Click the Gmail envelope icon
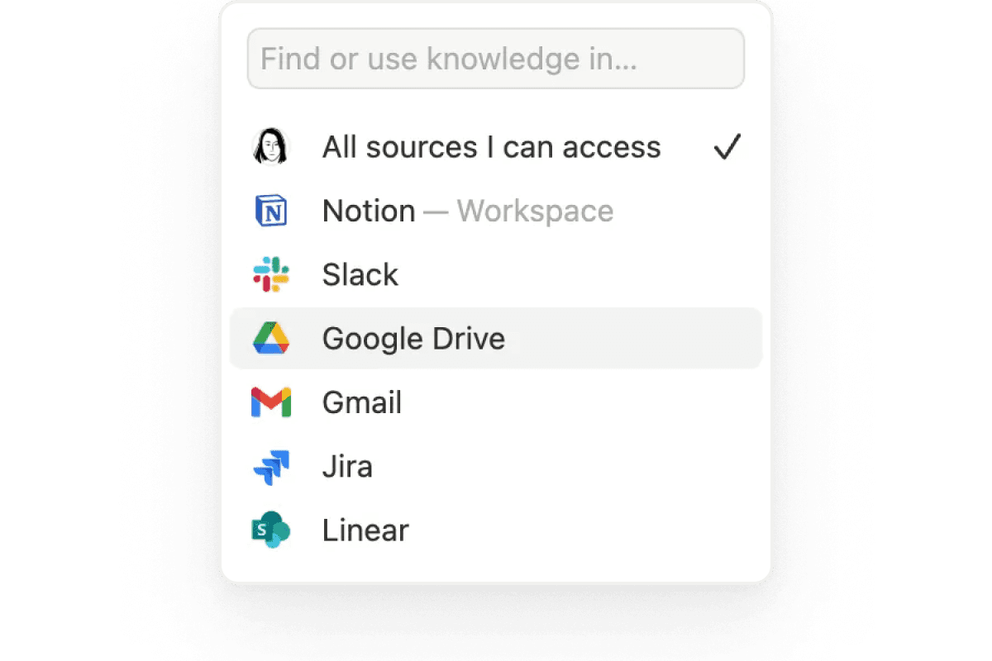The image size is (992, 661). (270, 402)
